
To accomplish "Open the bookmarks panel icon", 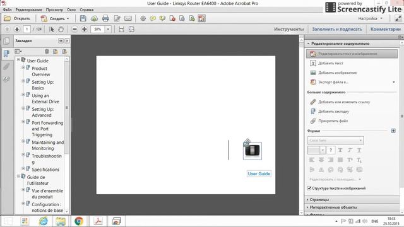I will click(x=6, y=54).
